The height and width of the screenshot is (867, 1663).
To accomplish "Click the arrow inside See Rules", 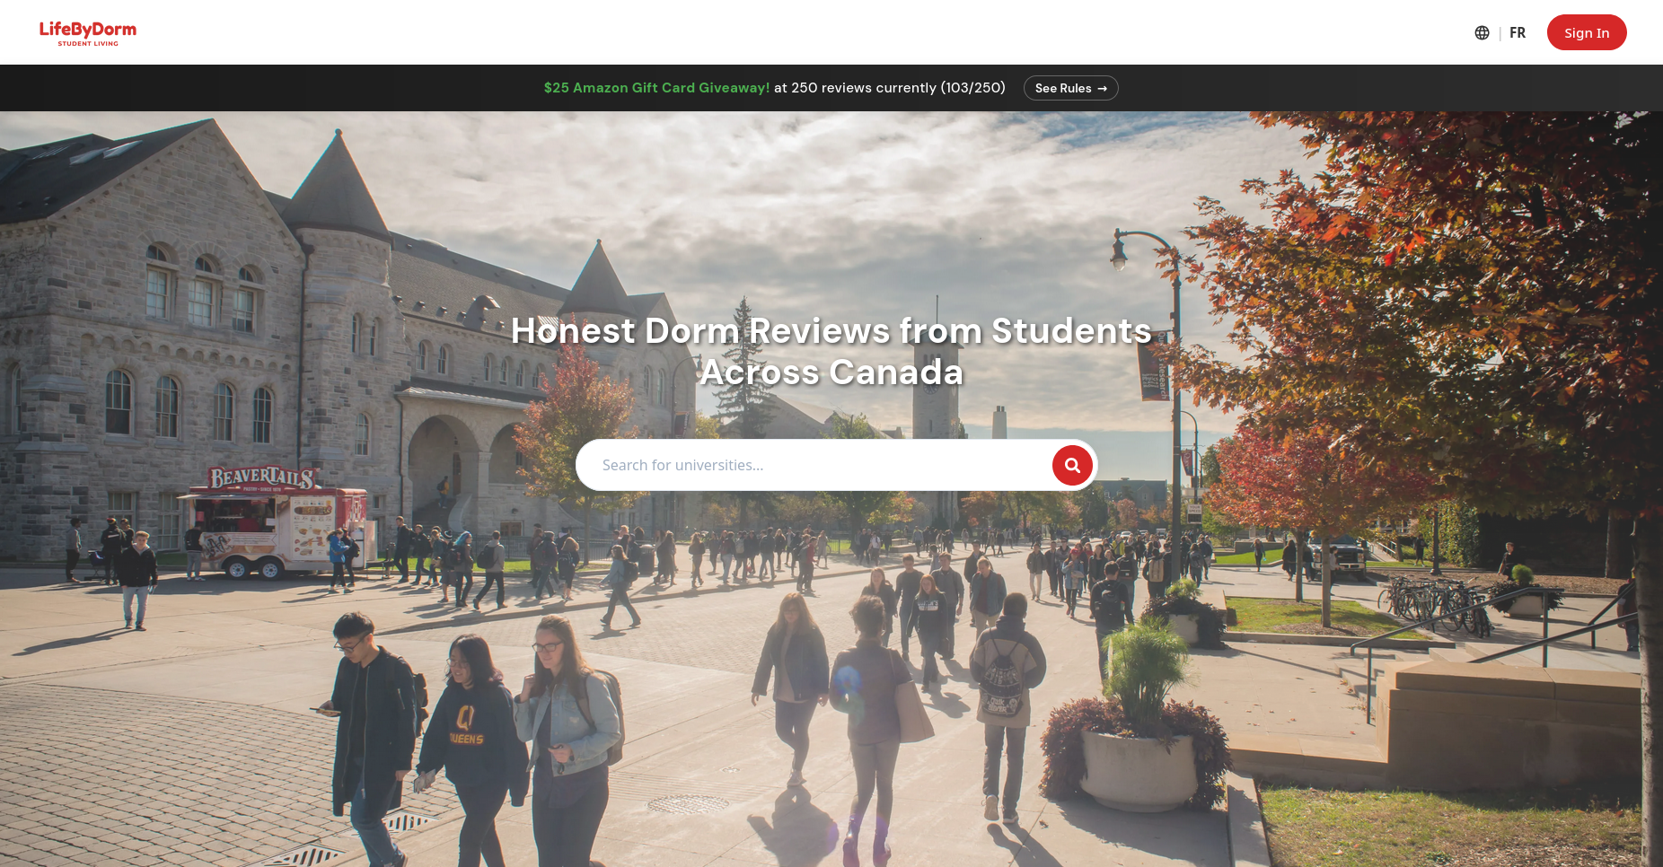I will pyautogui.click(x=1102, y=89).
